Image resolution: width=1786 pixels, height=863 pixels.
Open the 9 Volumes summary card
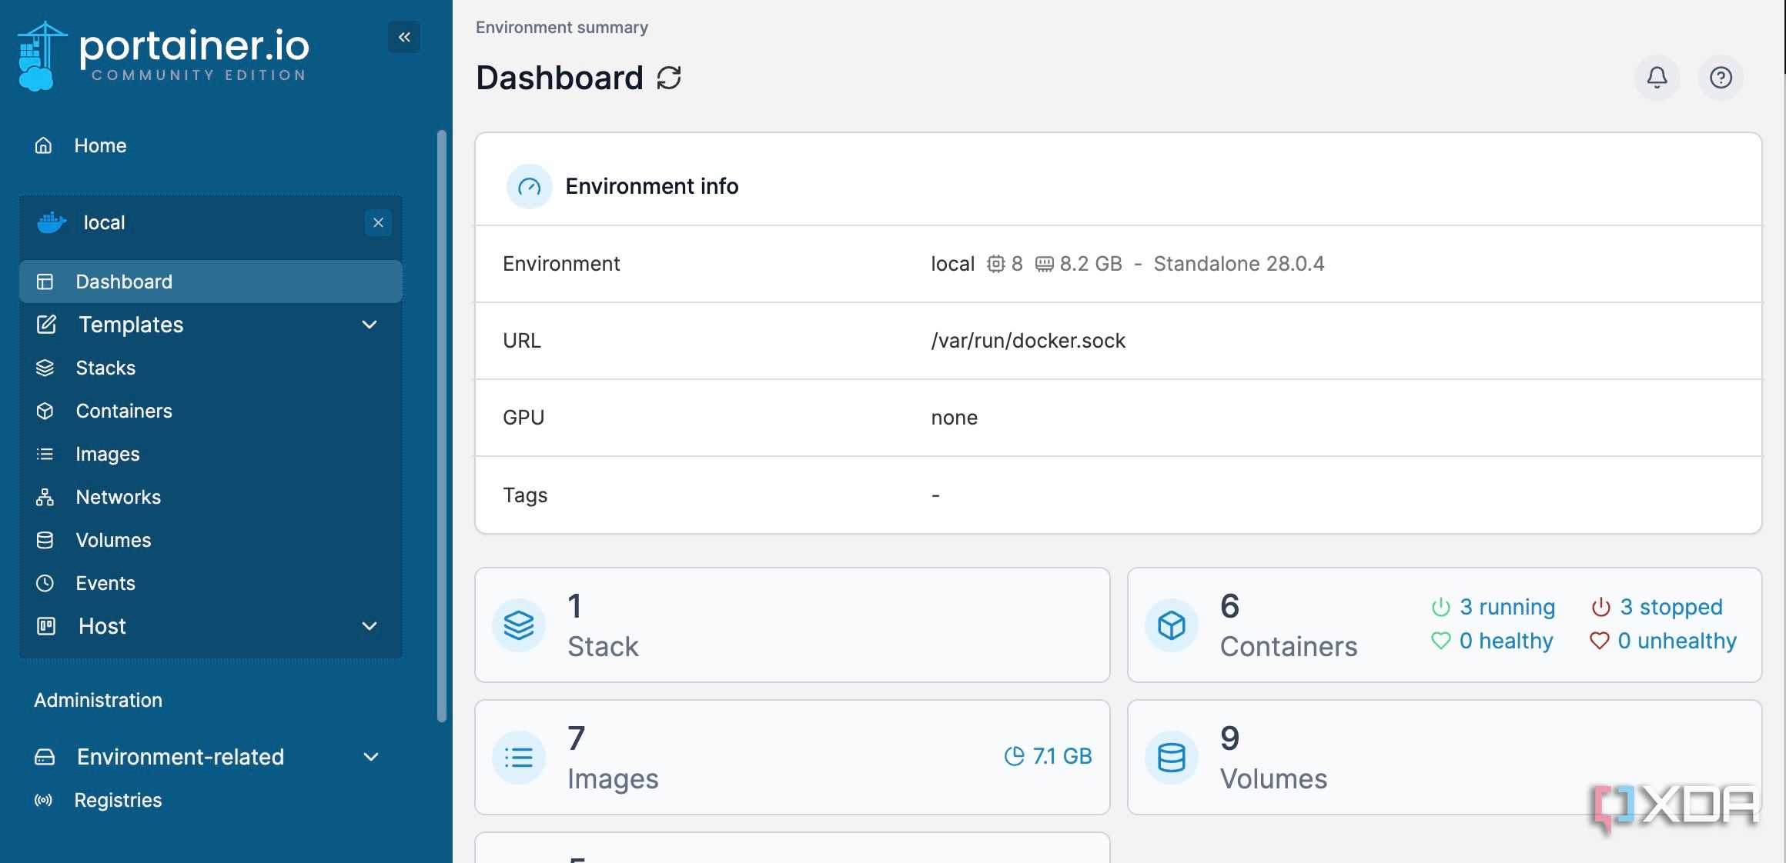pos(1445,758)
